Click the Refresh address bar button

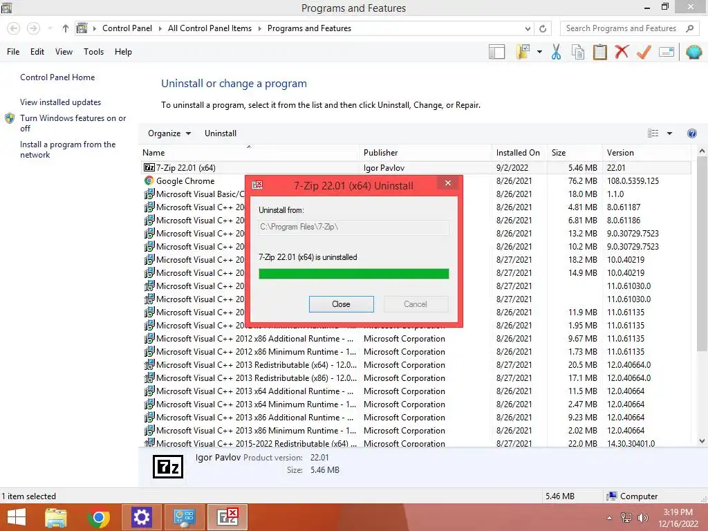[x=543, y=28]
